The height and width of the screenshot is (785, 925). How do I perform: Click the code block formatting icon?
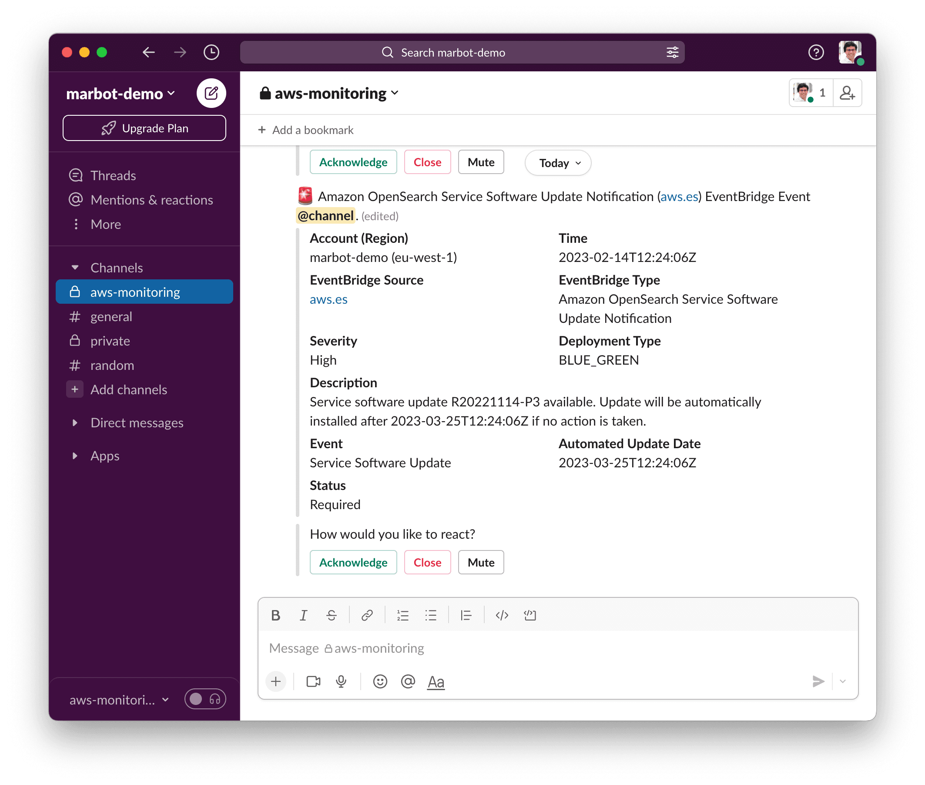[x=530, y=615]
